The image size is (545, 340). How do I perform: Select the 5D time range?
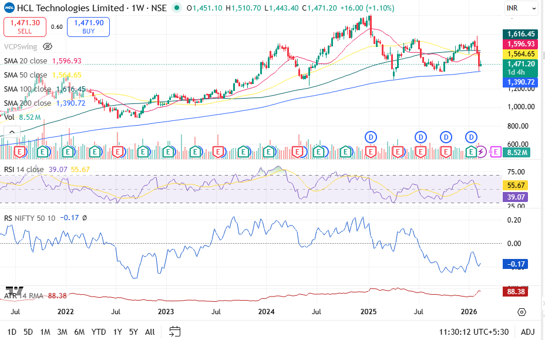(x=28, y=332)
